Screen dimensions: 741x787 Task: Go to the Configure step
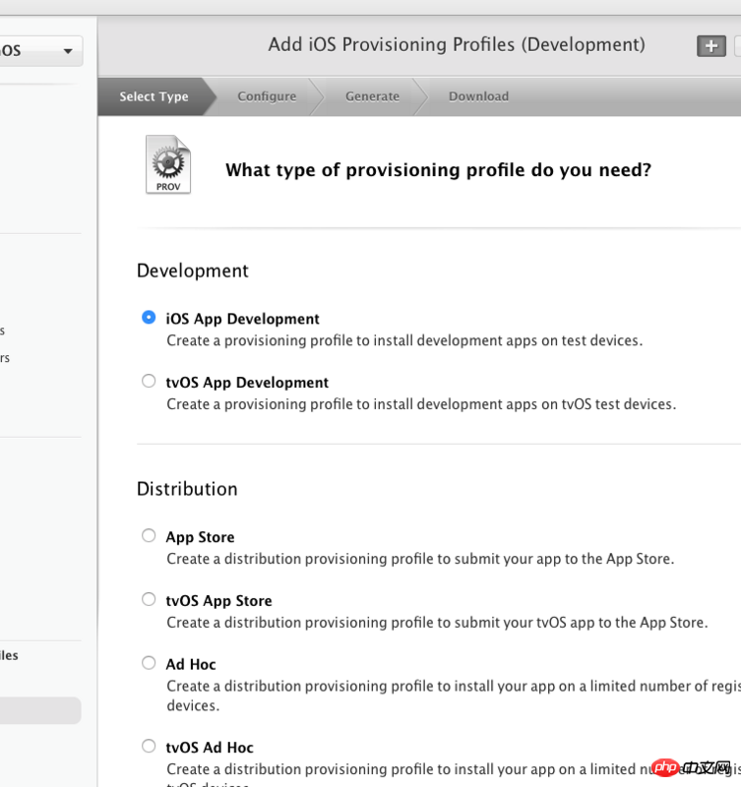(x=267, y=96)
